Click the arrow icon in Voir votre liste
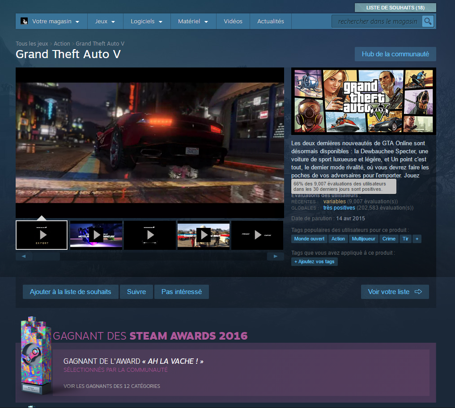This screenshot has height=408, width=455. click(418, 291)
